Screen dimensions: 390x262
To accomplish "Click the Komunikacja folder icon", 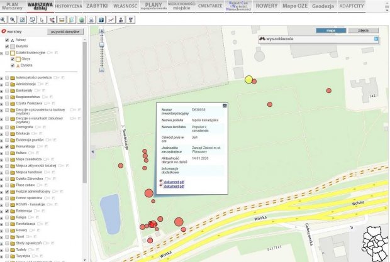I will click(x=13, y=146).
